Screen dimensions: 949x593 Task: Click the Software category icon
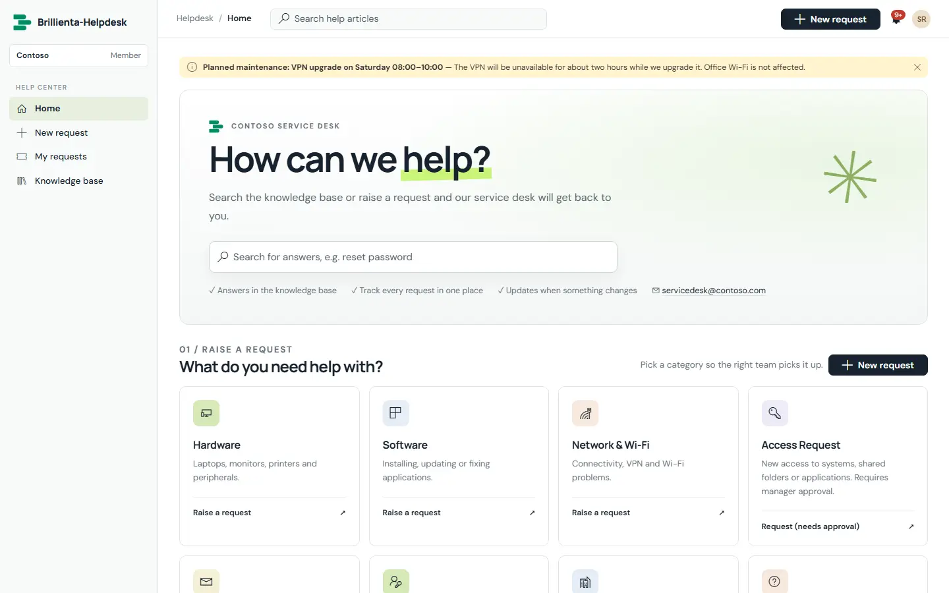[x=395, y=413]
